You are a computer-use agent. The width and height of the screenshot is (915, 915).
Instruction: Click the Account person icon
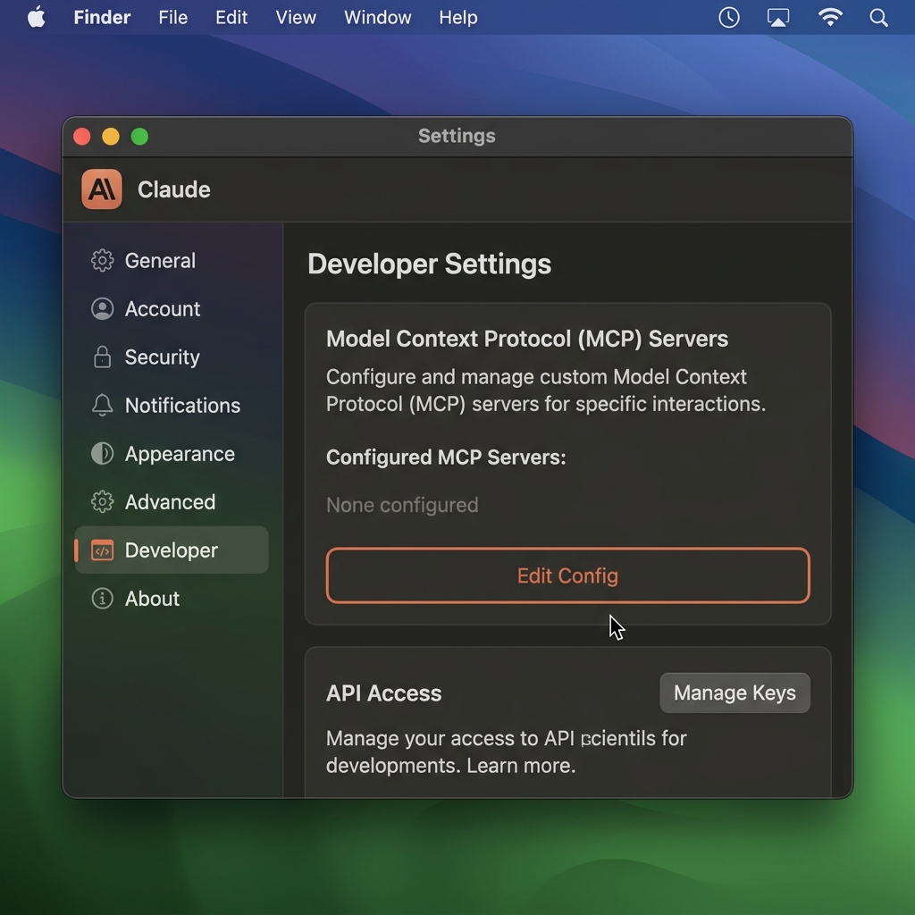pyautogui.click(x=102, y=308)
